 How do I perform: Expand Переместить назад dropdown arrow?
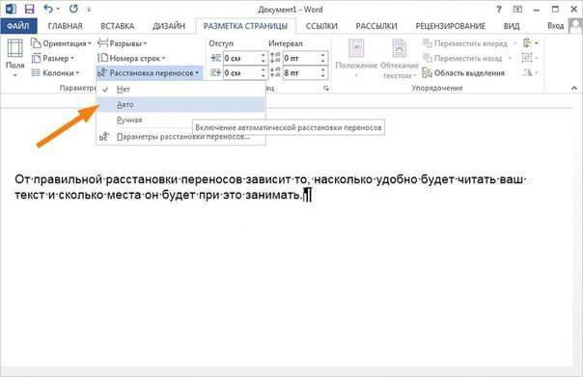click(510, 58)
